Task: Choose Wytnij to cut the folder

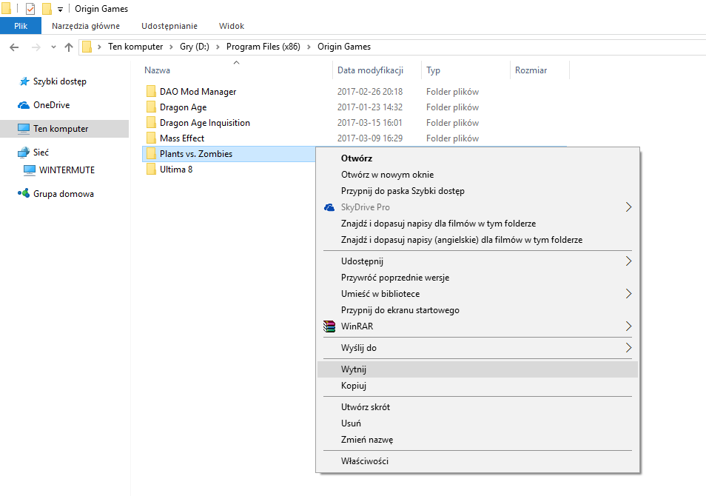Action: click(x=478, y=369)
